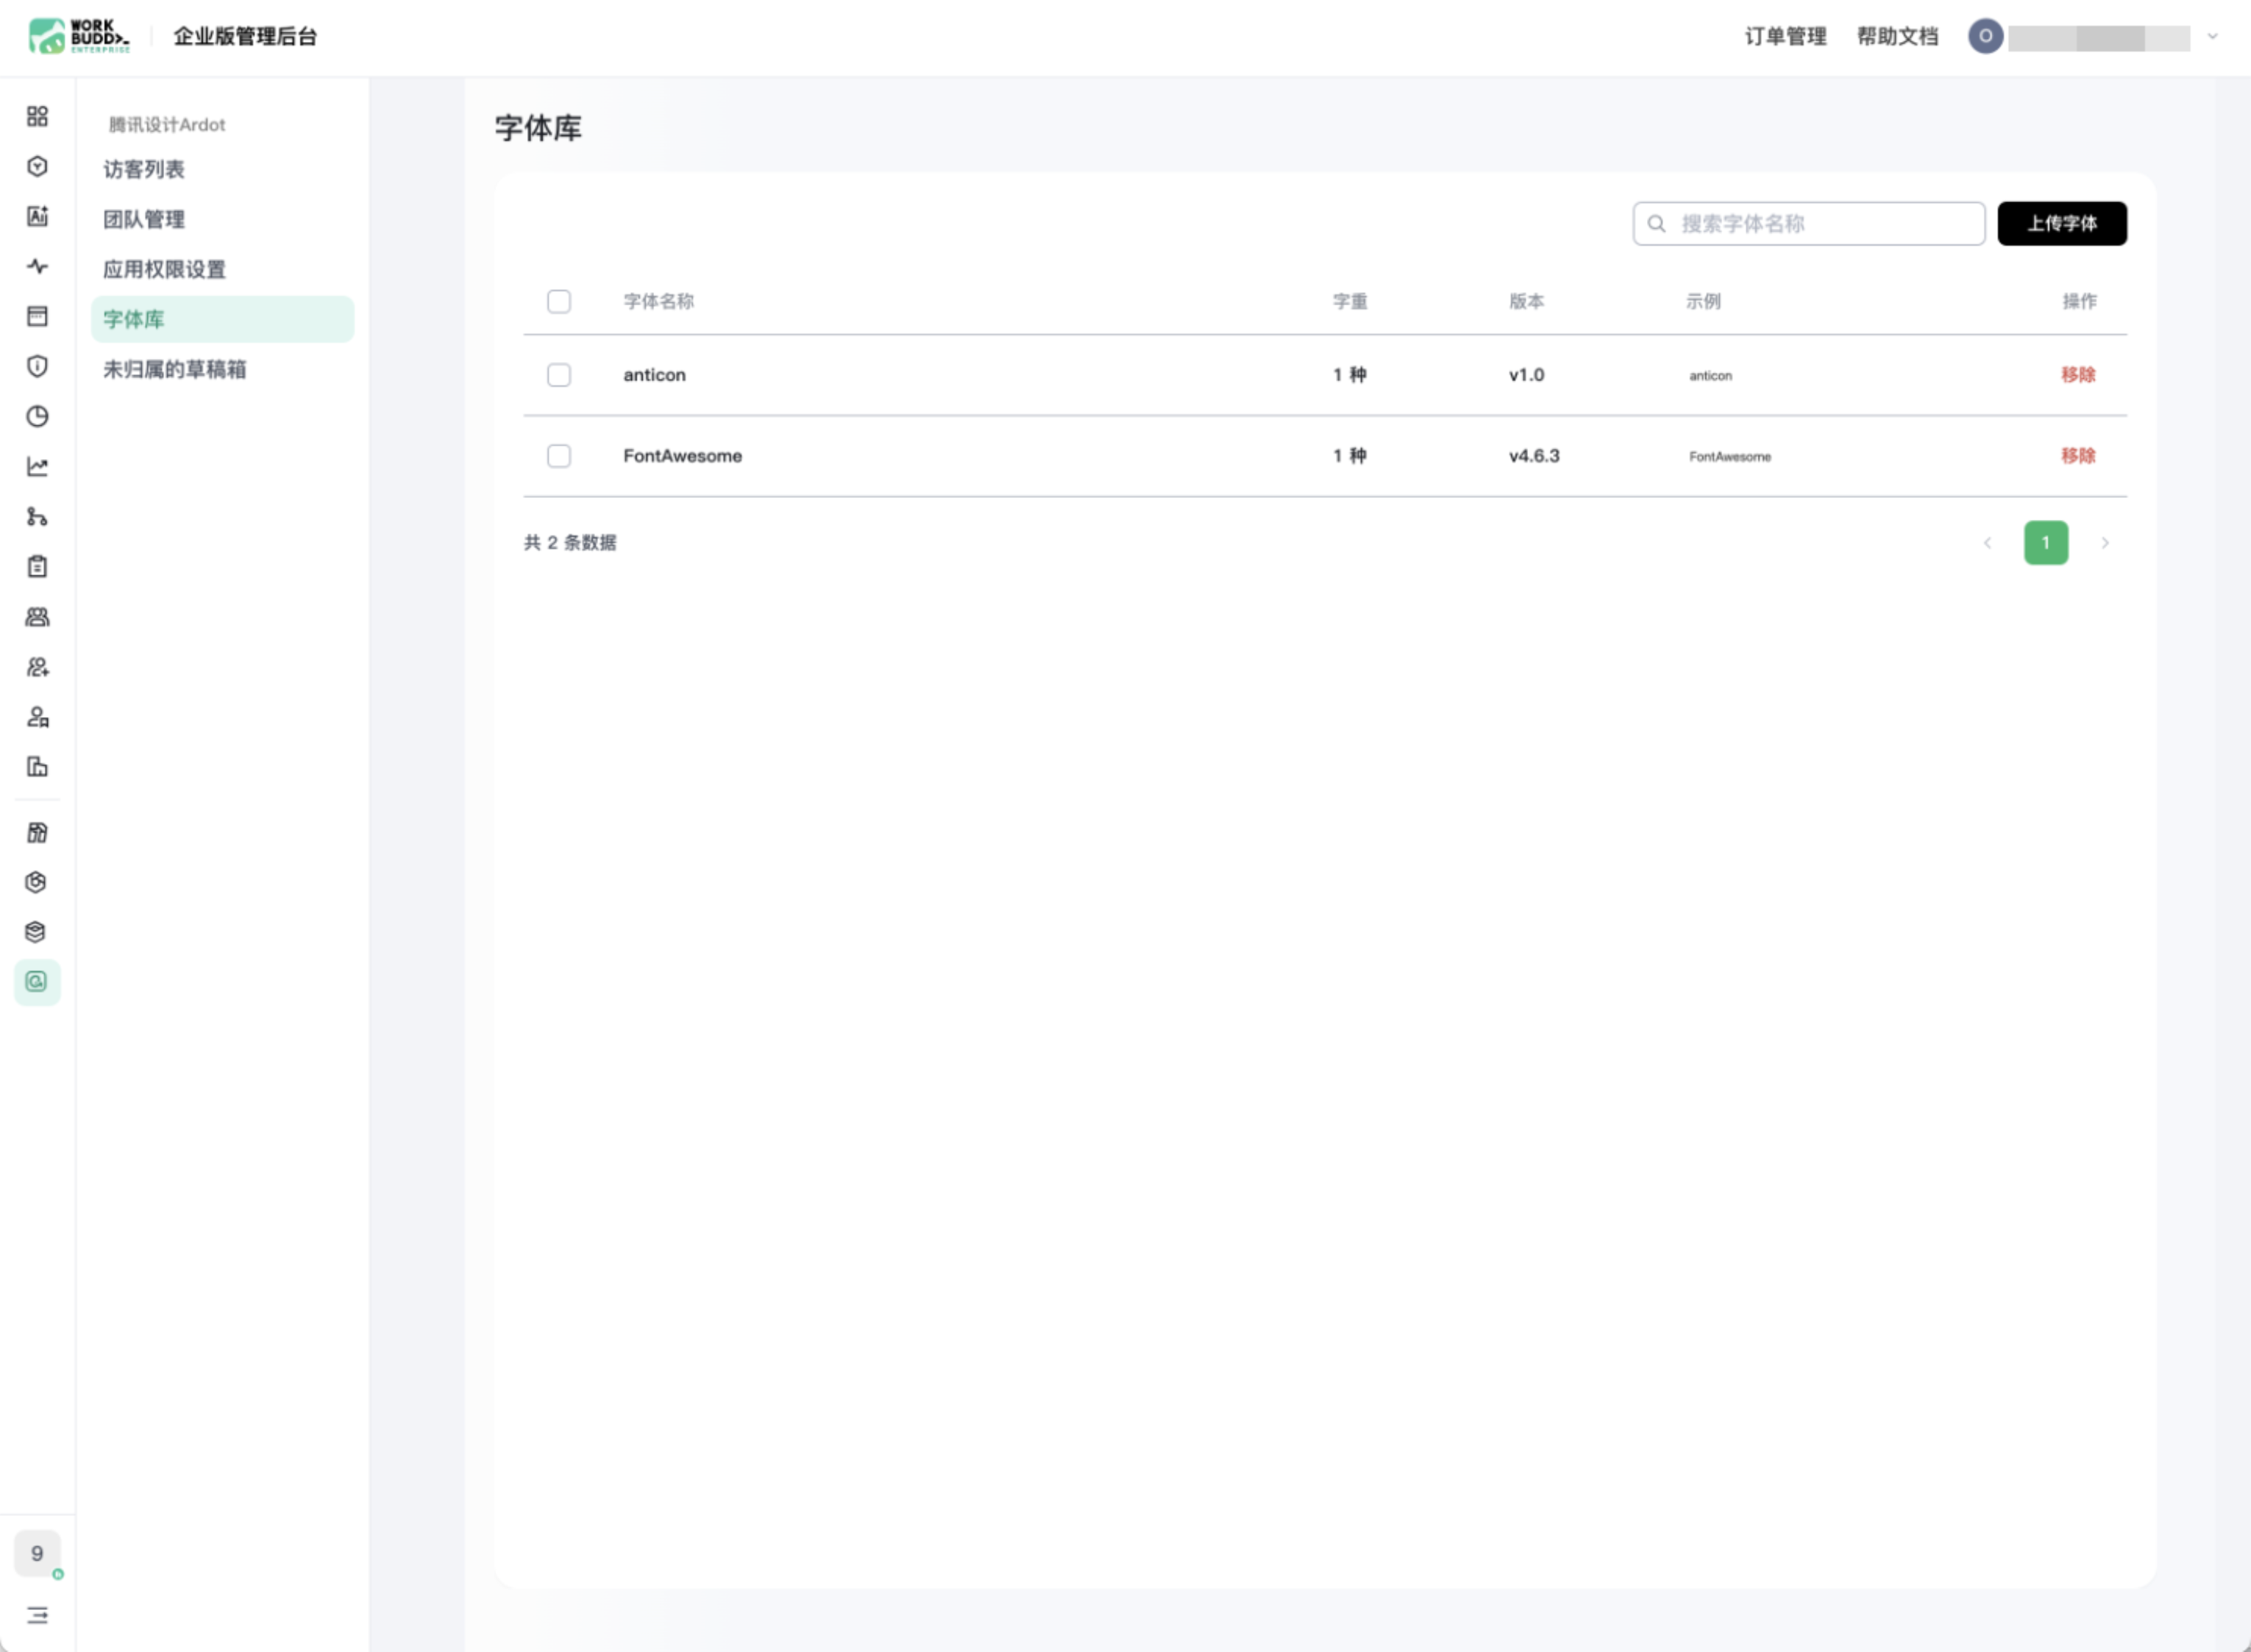Click the 上传字体 button
Viewport: 2251px width, 1652px height.
pyautogui.click(x=2062, y=223)
